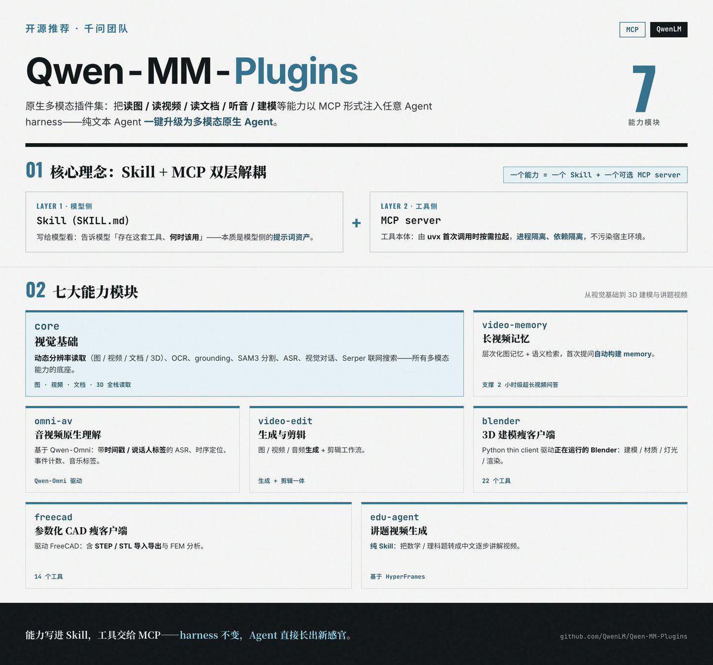
Task: Click the 开源推荐 · 千问团队 header text
Action: coord(77,29)
